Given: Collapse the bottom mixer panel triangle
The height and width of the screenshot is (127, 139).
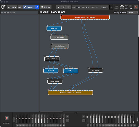Looking at the screenshot, I should [76, 113].
